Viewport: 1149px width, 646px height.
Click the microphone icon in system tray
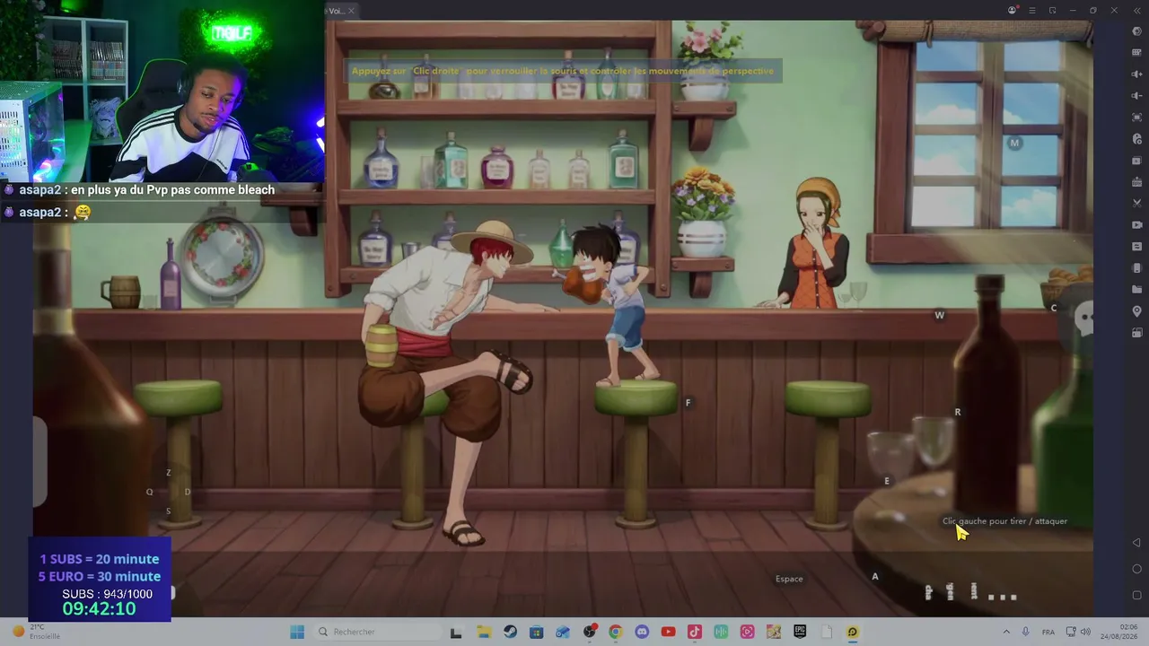pyautogui.click(x=1026, y=632)
